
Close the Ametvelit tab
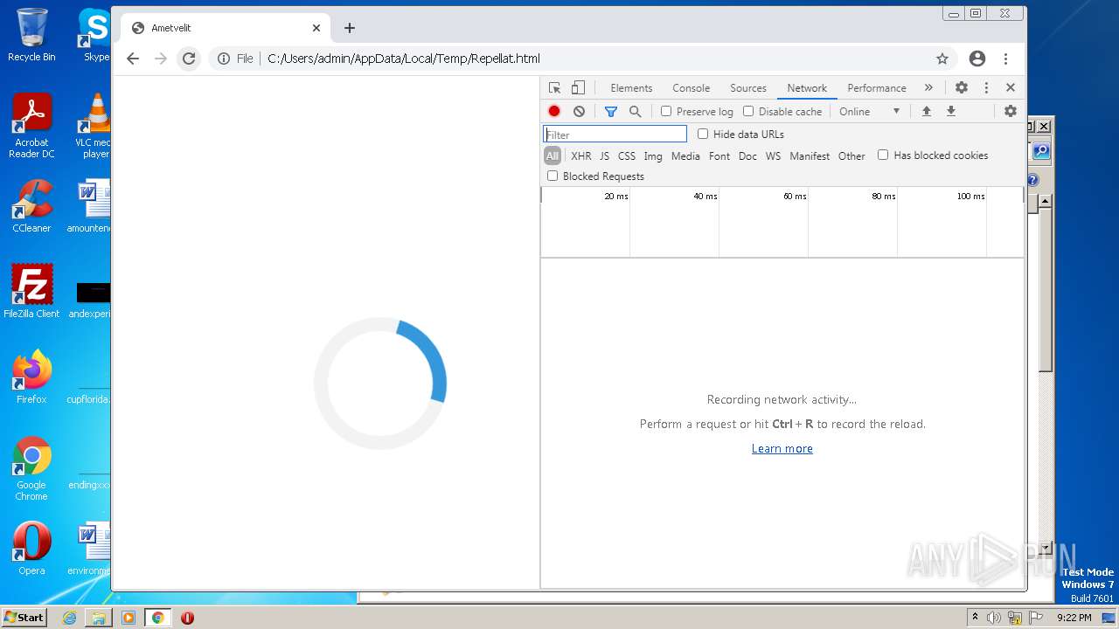click(x=316, y=28)
